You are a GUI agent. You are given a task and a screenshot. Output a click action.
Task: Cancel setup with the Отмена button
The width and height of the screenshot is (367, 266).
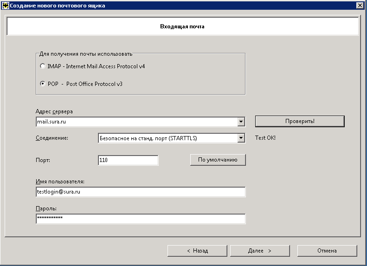327,251
